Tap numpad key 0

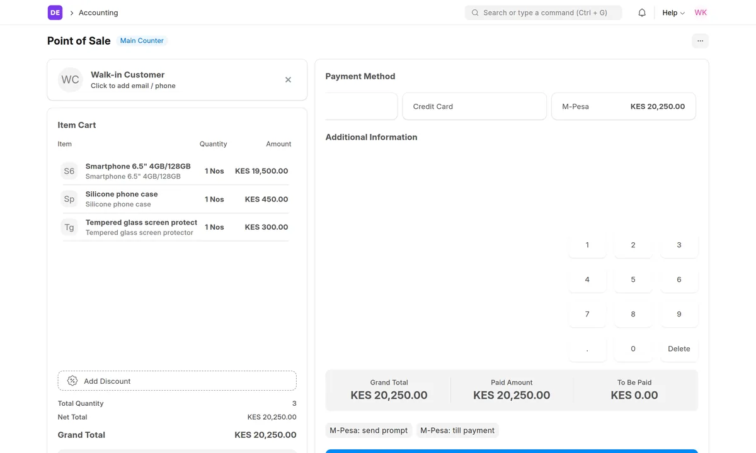[633, 349]
